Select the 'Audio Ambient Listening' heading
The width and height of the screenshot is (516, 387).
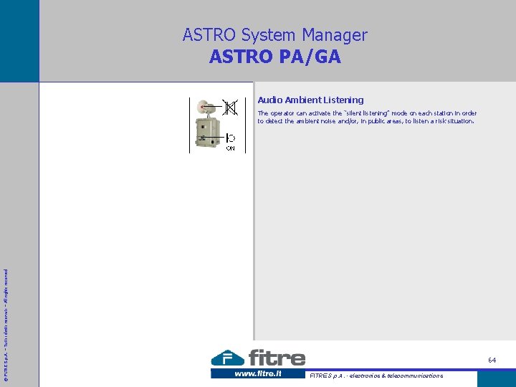310,100
